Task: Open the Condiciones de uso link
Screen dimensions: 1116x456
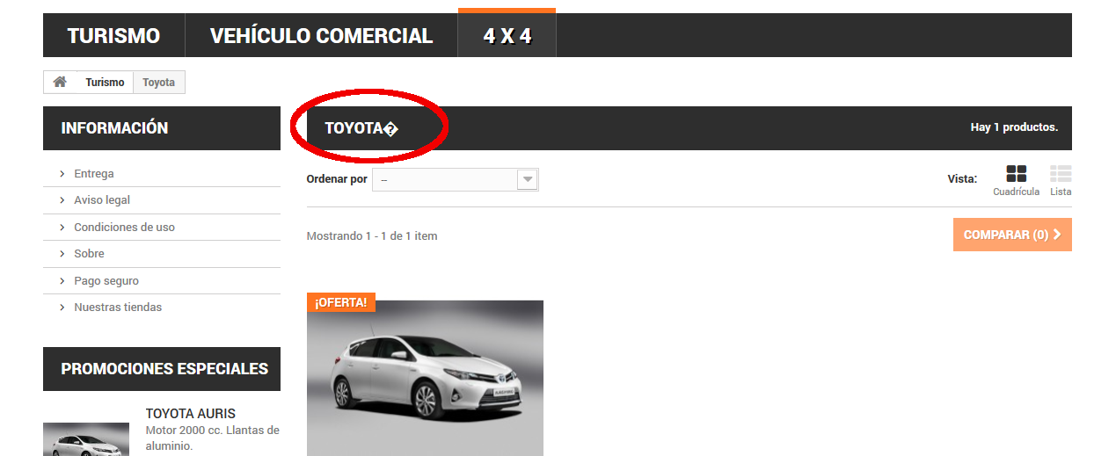Action: click(124, 228)
